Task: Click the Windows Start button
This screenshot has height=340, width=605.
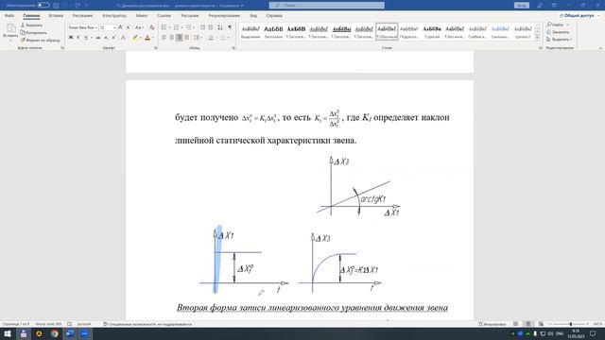Action: [8, 333]
